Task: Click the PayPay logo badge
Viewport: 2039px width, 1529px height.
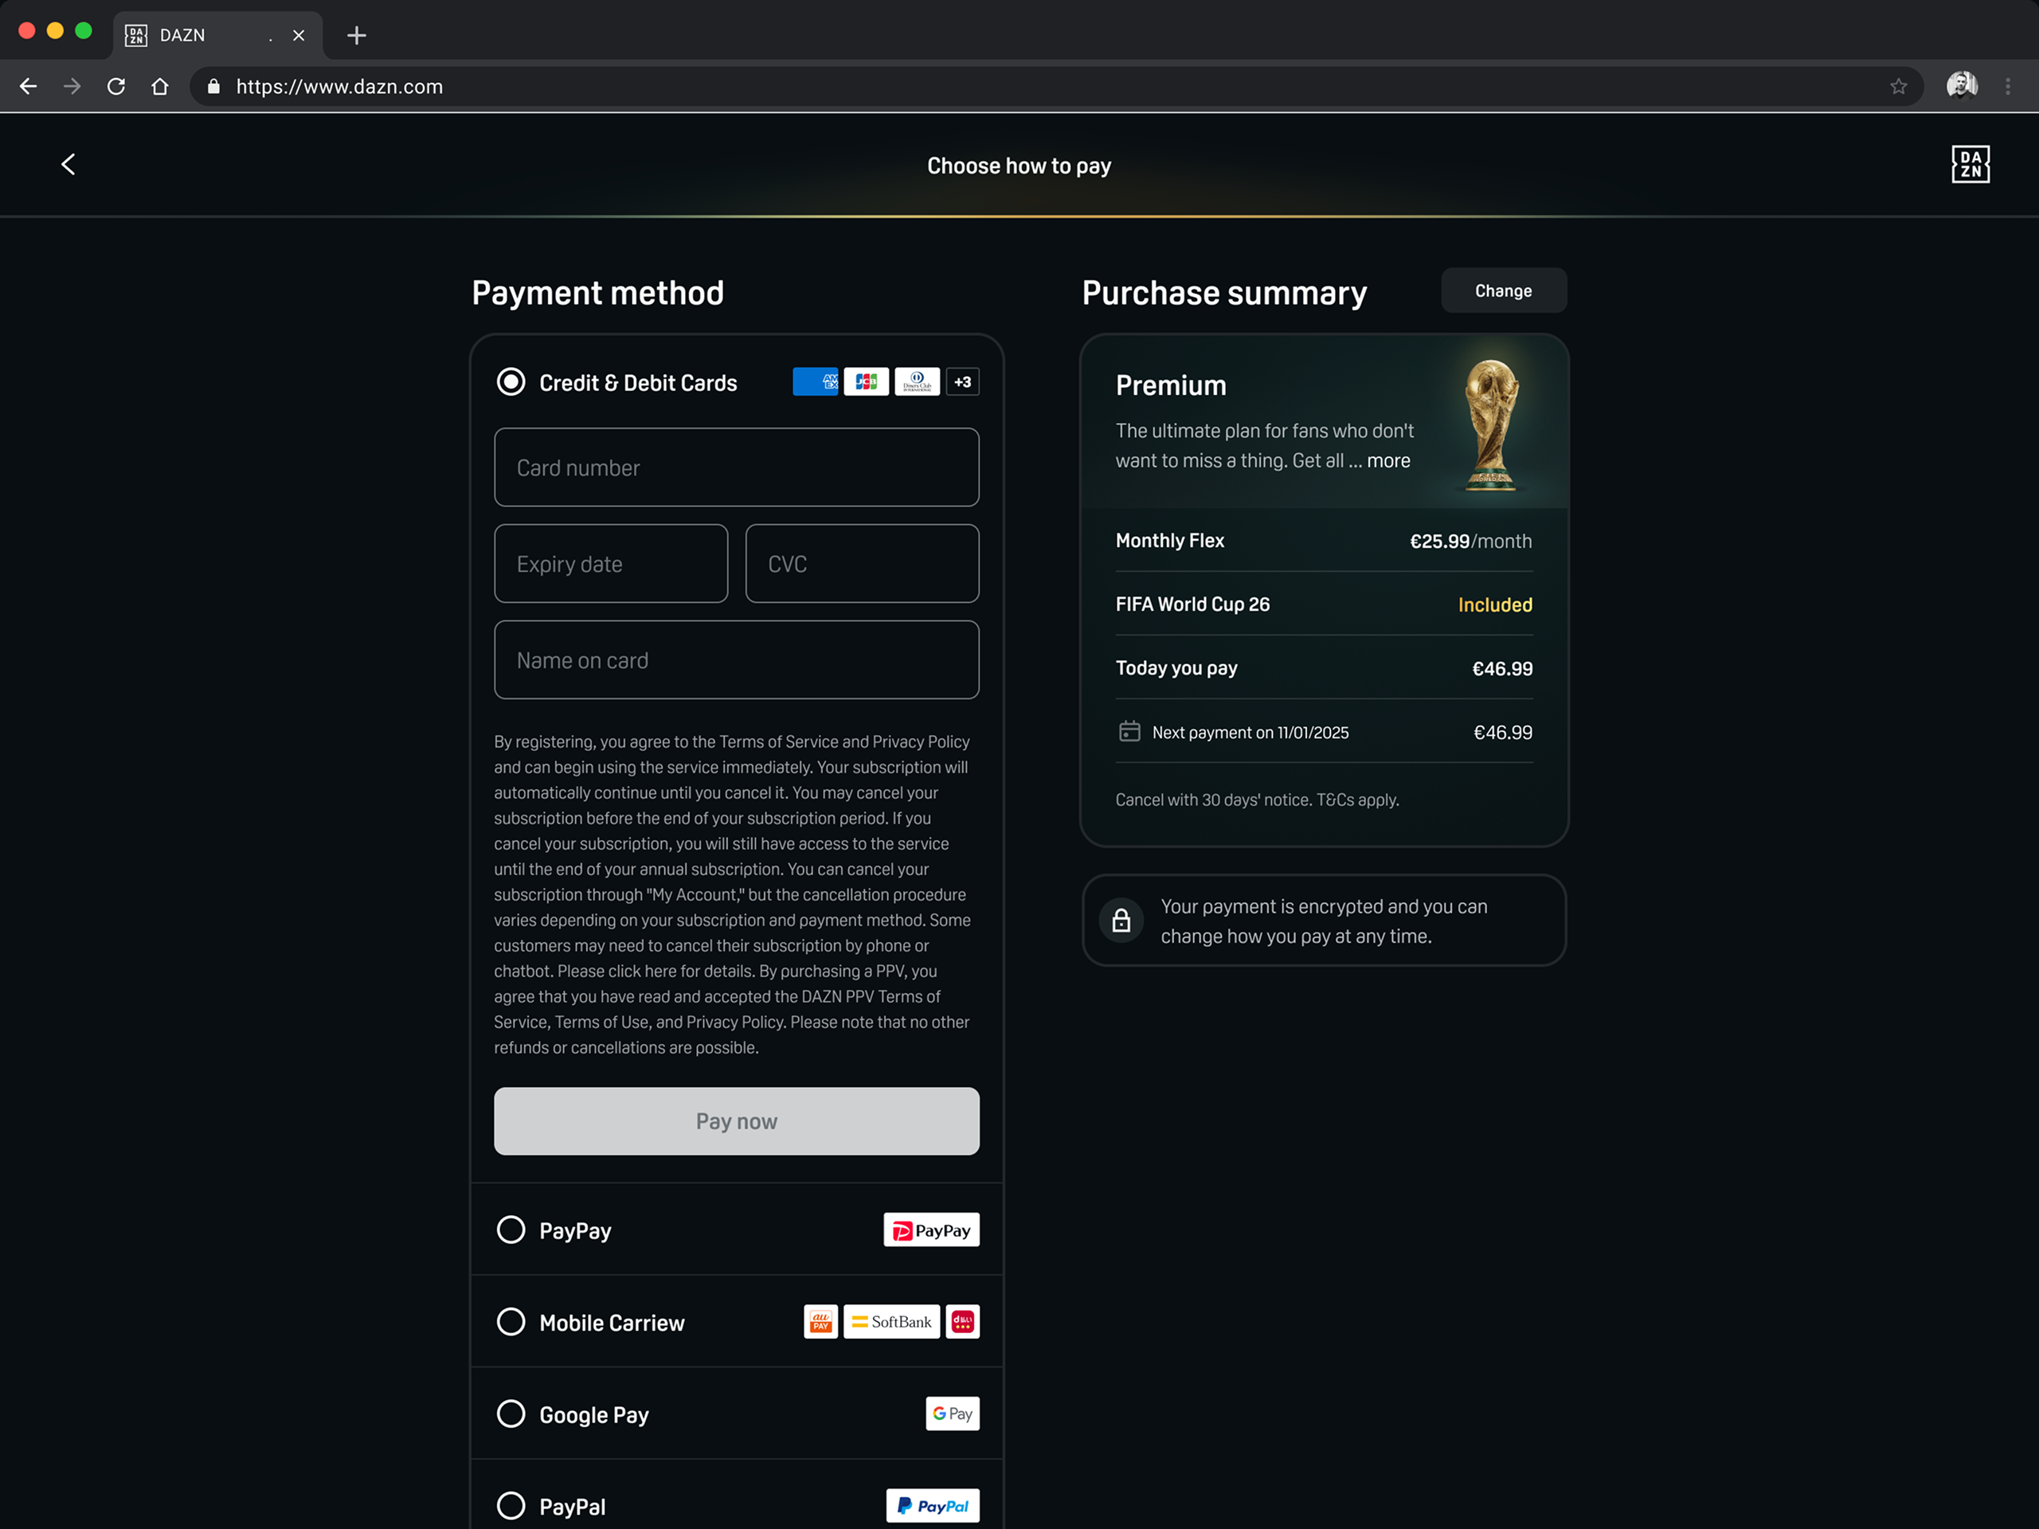Action: 931,1230
